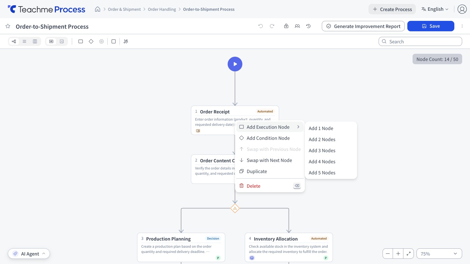Image resolution: width=470 pixels, height=264 pixels.
Task: Pick the diamond condition node tool
Action: [x=91, y=41]
